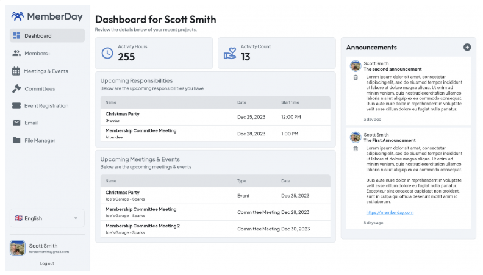Click the Log out link
Screen dimensions: 483x275
click(47, 263)
